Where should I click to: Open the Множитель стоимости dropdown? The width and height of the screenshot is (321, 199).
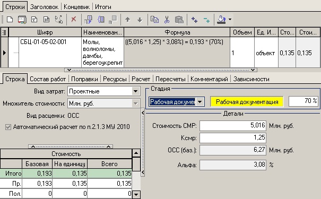point(135,103)
